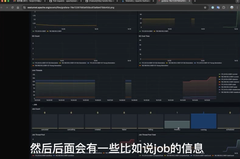Open the Extensions puzzle-piece menu

pyautogui.click(x=224, y=8)
